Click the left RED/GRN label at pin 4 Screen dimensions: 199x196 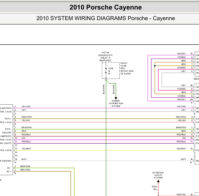point(27,117)
